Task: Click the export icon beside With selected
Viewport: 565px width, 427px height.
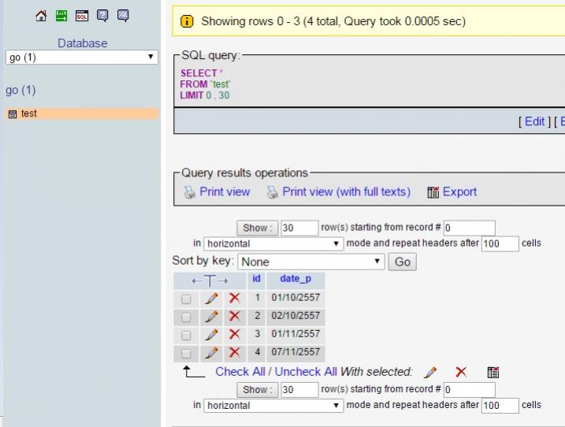Action: point(493,372)
